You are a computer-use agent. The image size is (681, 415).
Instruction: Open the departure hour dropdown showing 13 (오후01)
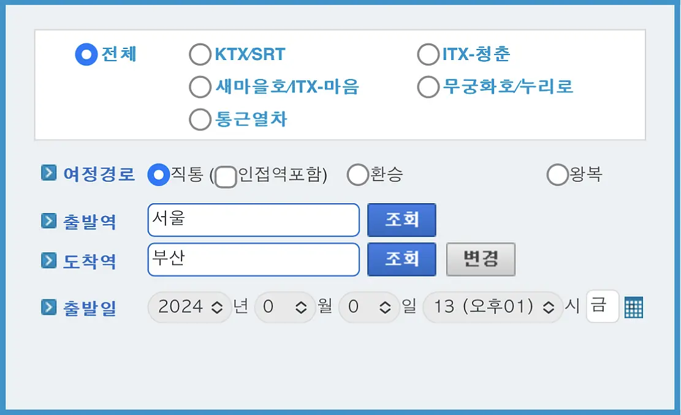coord(491,307)
